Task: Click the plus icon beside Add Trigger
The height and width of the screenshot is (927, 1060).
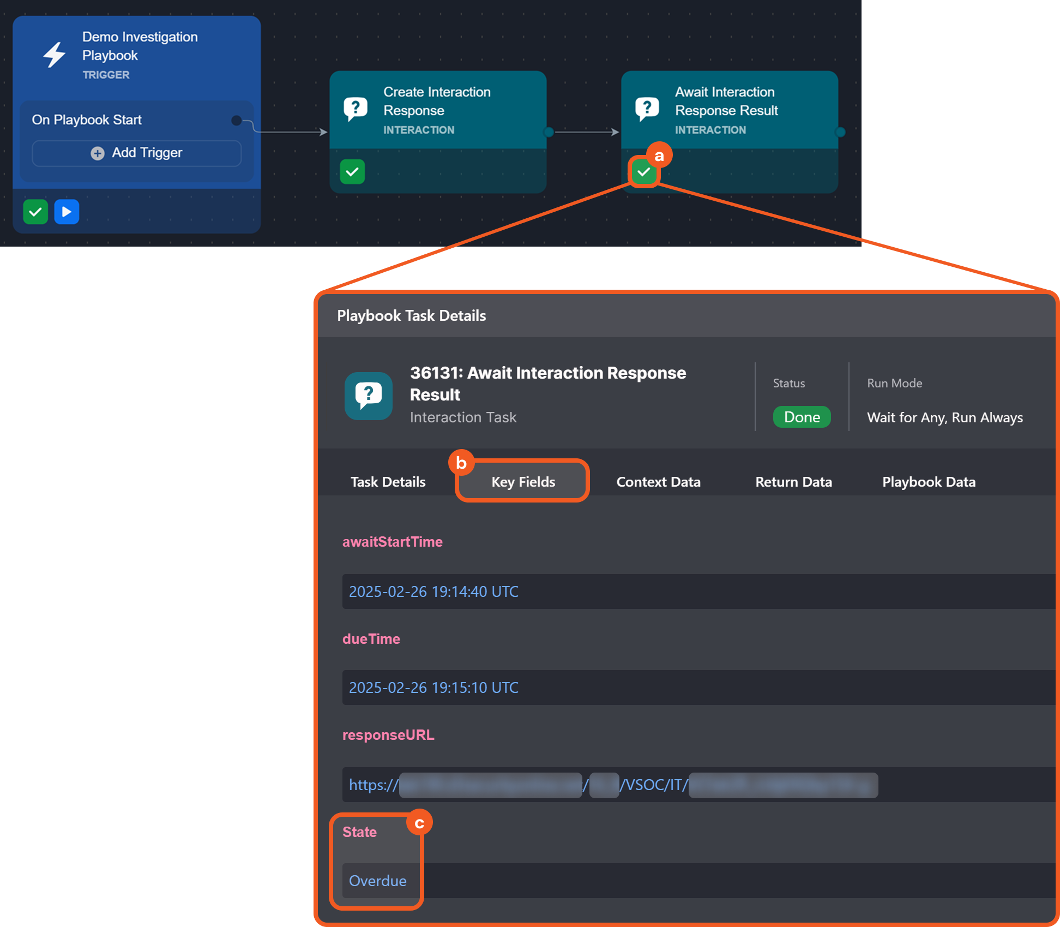Action: coord(98,153)
